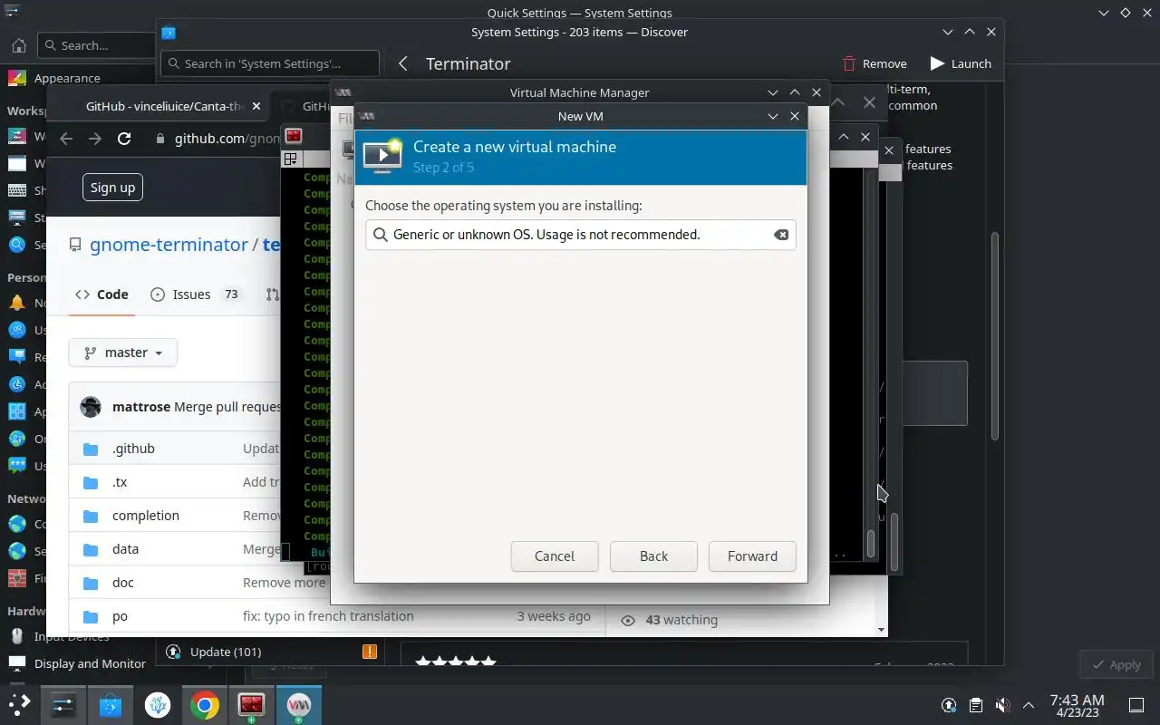1160x725 pixels.
Task: Open the .tx folder
Action: point(120,482)
